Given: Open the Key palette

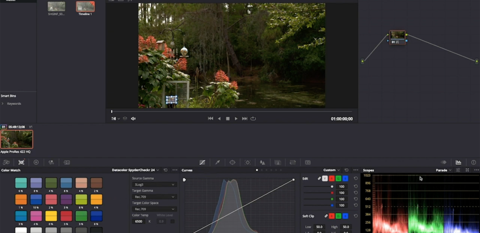Looking at the screenshot, I should [277, 162].
